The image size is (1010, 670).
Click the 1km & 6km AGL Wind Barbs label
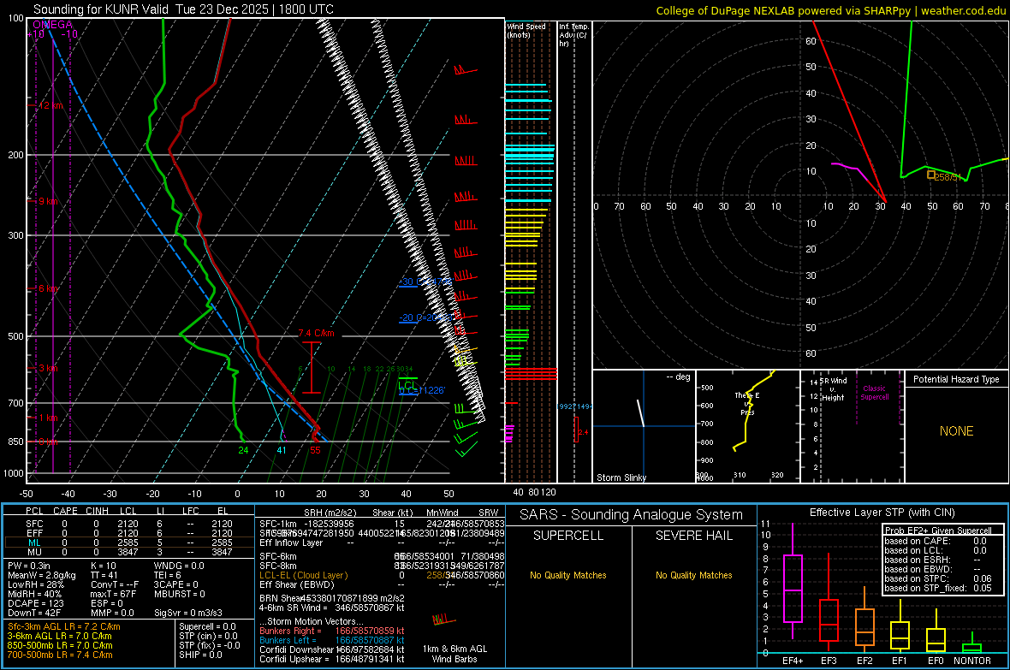[454, 654]
